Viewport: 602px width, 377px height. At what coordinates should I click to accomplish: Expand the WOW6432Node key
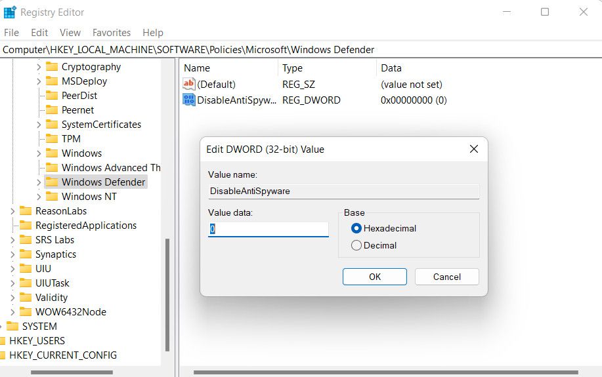tap(12, 312)
